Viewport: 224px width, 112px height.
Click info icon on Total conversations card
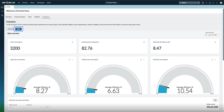point(72,42)
